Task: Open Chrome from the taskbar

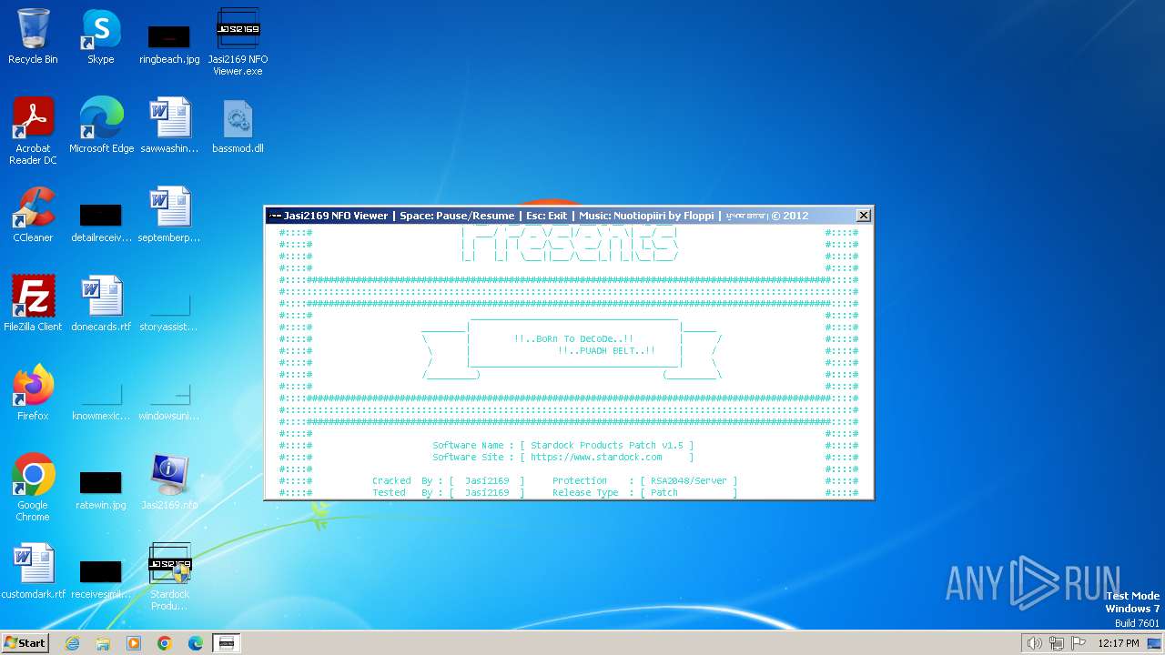Action: click(x=165, y=643)
